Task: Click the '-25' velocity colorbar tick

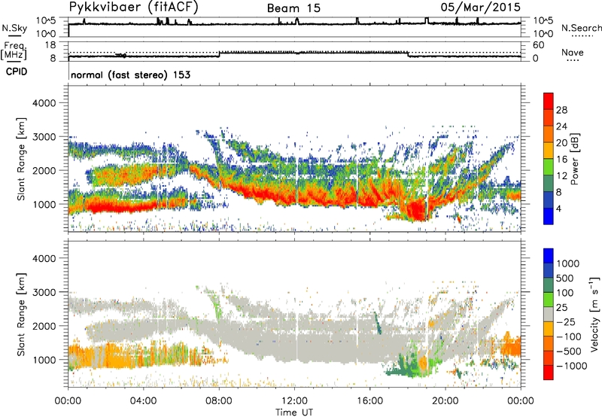Action: pos(566,322)
